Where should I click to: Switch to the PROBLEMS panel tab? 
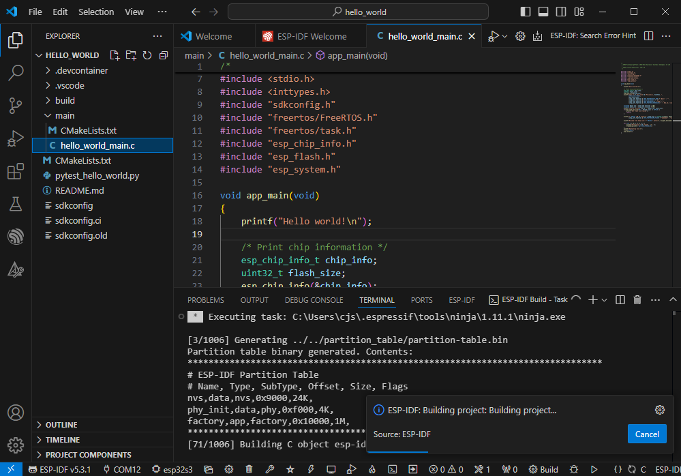point(205,300)
